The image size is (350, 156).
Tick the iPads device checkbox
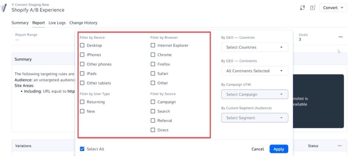click(82, 74)
